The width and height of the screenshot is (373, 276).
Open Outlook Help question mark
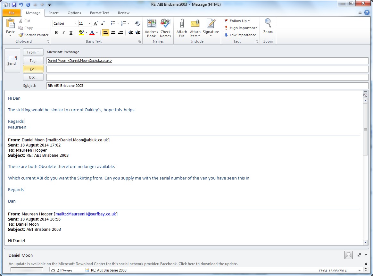point(367,13)
